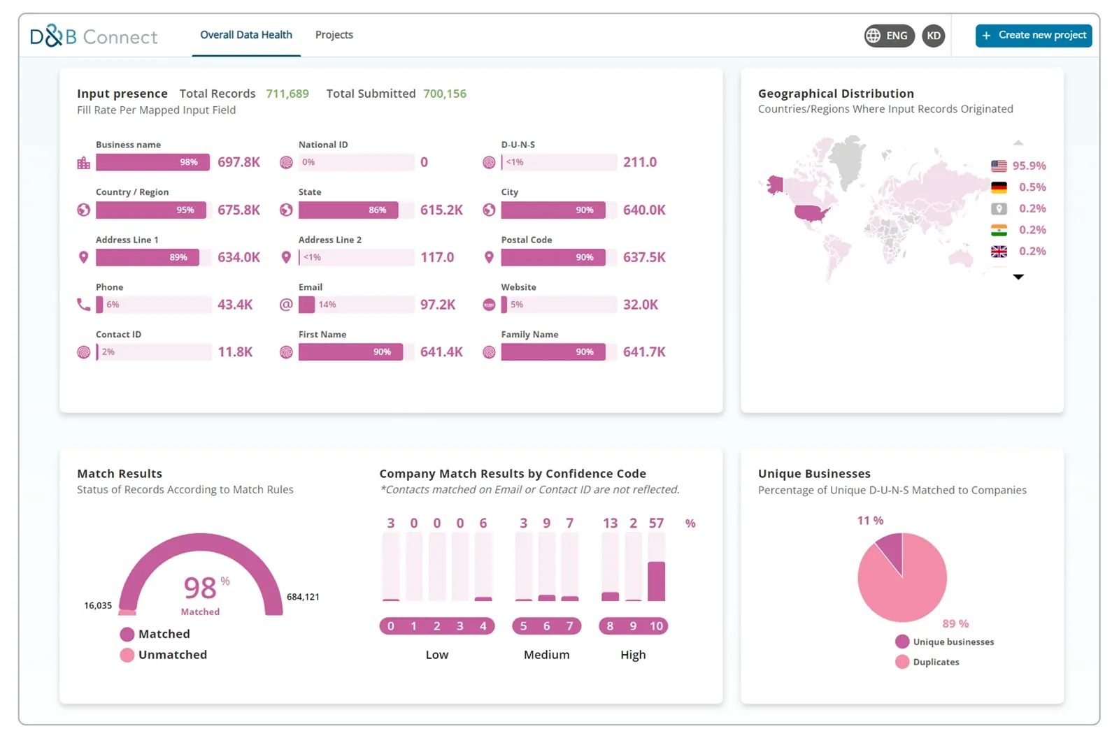
Task: Click the City 90% fill bar
Action: pos(553,210)
